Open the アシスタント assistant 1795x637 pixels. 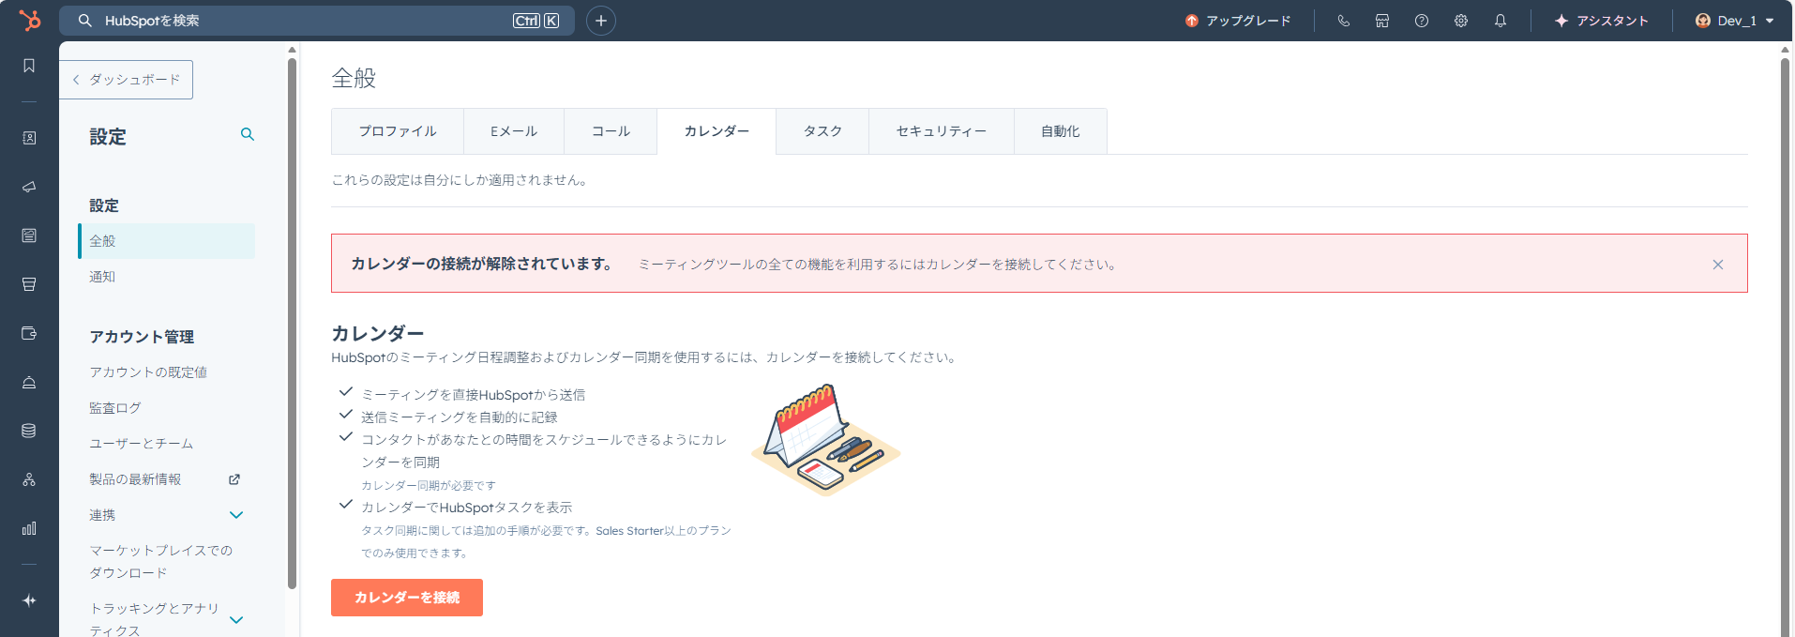point(1601,21)
